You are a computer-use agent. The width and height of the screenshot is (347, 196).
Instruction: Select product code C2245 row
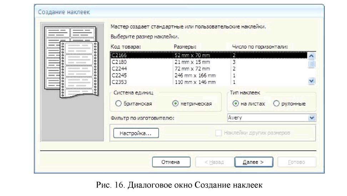click(x=209, y=75)
